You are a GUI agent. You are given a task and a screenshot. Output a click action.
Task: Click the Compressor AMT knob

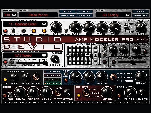[x=14, y=77]
